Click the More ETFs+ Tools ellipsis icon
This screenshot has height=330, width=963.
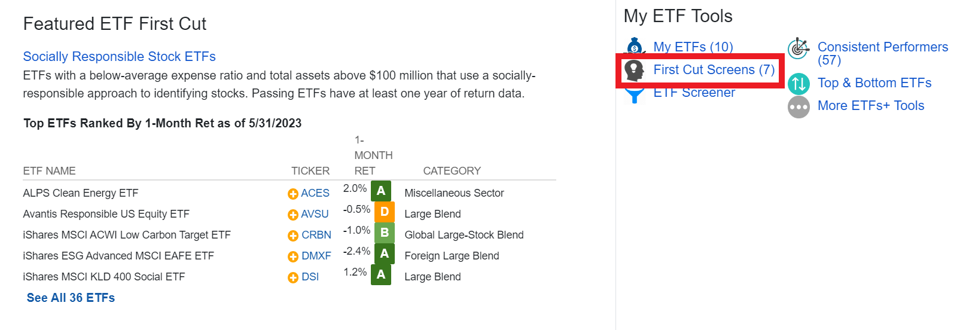point(799,107)
